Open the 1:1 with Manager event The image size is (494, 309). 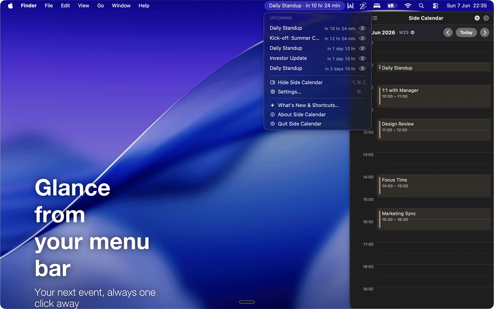tap(434, 96)
